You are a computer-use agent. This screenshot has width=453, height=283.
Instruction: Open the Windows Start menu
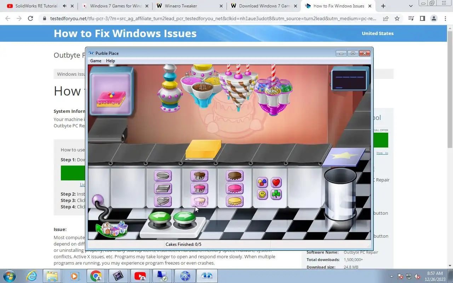tap(9, 276)
